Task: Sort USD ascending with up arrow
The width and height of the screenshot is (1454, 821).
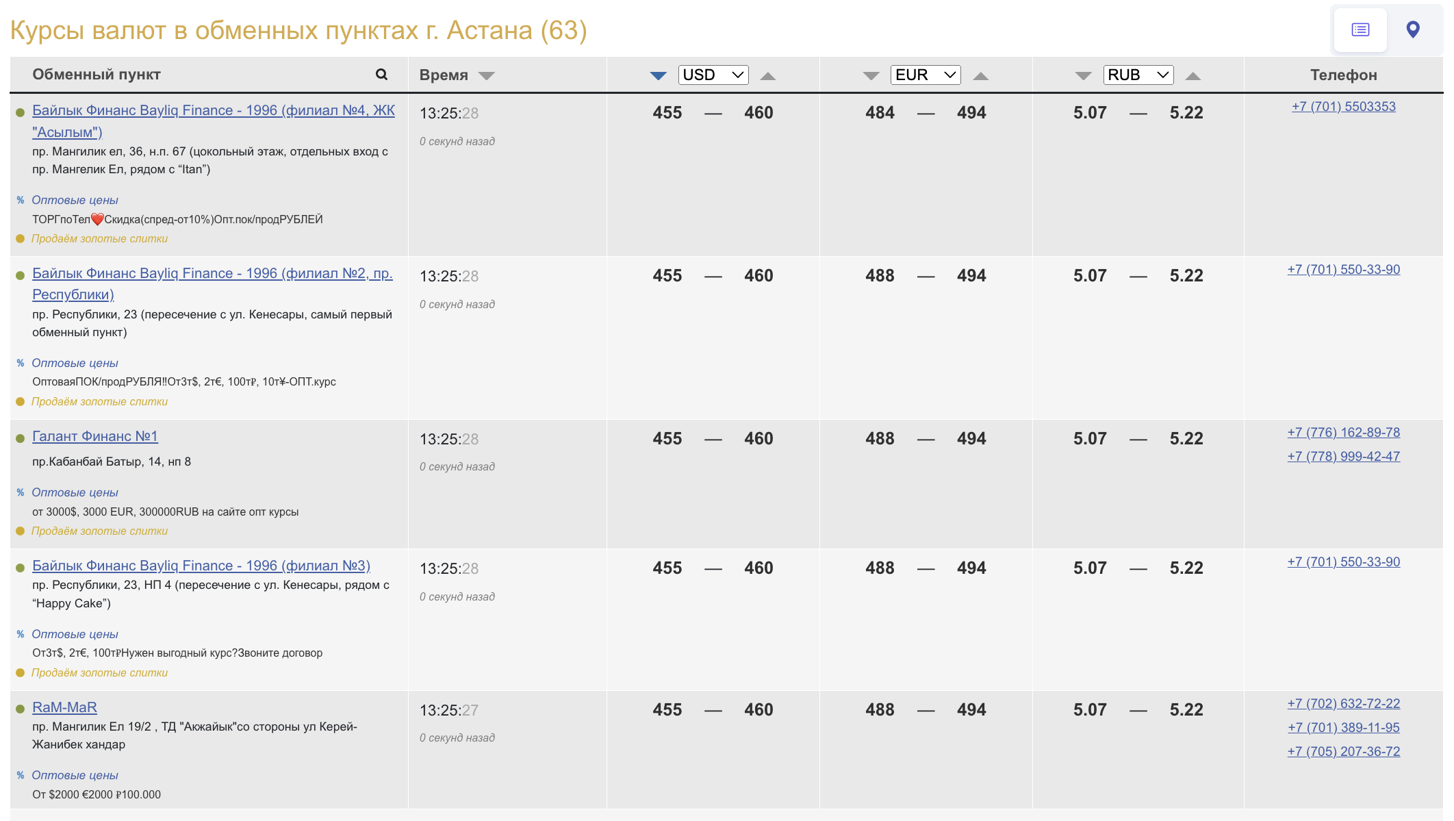Action: (767, 75)
